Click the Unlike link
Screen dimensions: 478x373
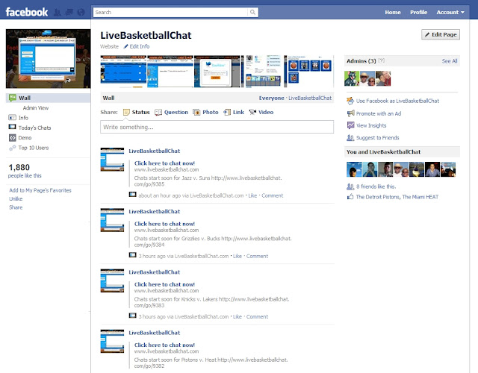click(16, 199)
